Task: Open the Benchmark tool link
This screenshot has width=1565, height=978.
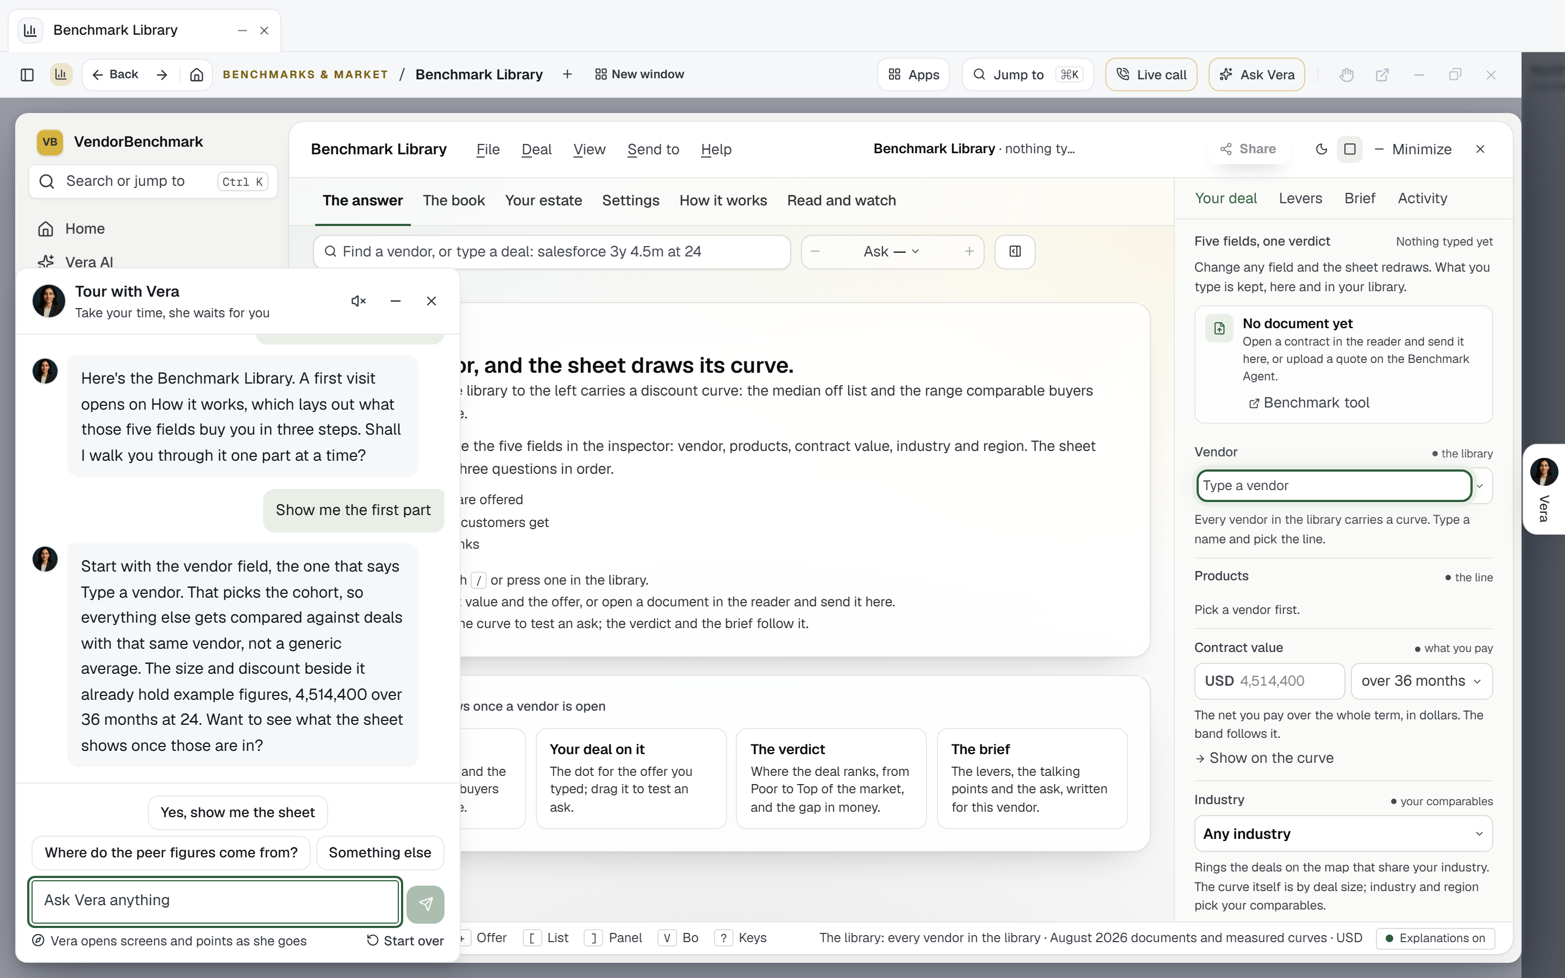Action: 1309,403
